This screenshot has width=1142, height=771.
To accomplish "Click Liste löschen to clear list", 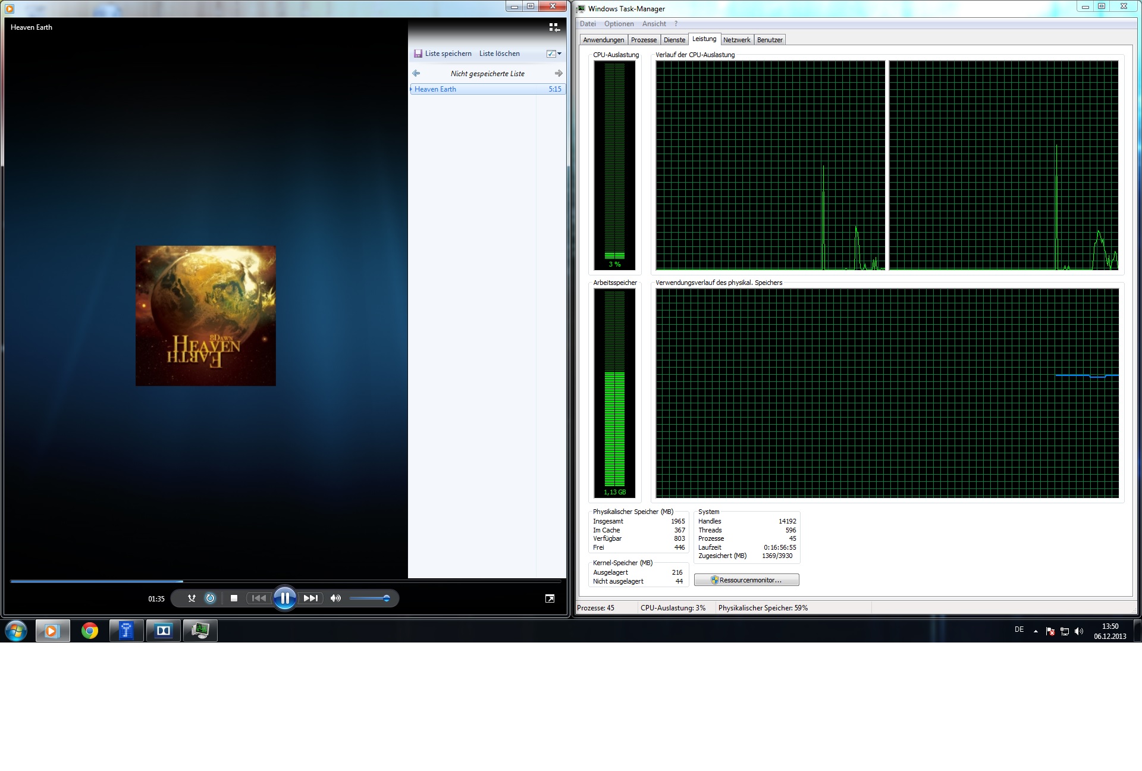I will (x=499, y=54).
